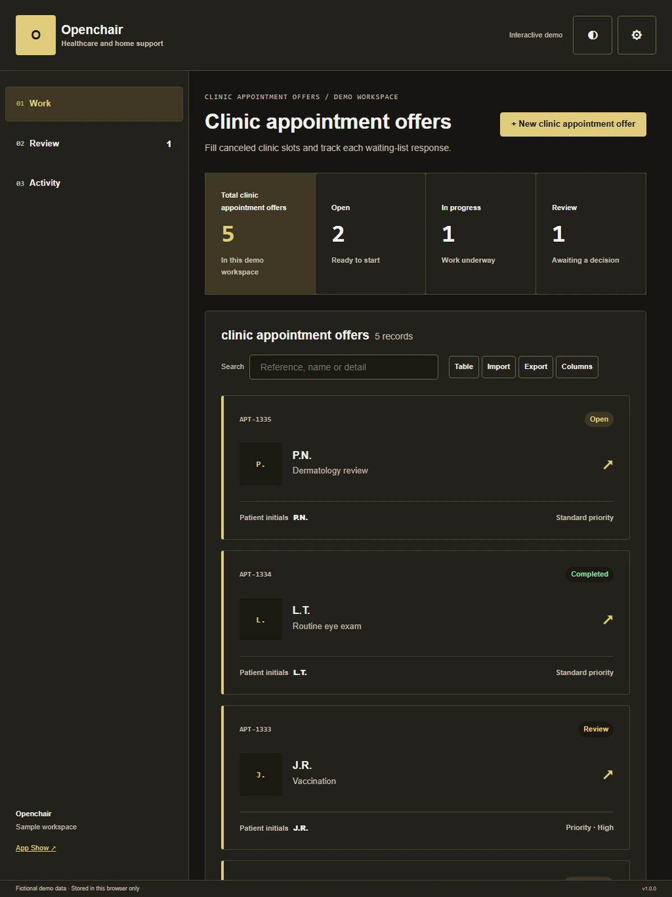Click the Review count badge 1
This screenshot has height=897, width=672.
click(x=169, y=144)
